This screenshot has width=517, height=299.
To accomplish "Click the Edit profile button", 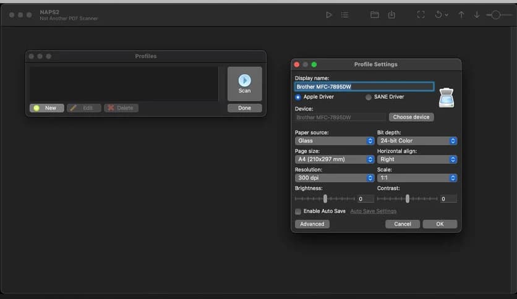I will (x=83, y=108).
